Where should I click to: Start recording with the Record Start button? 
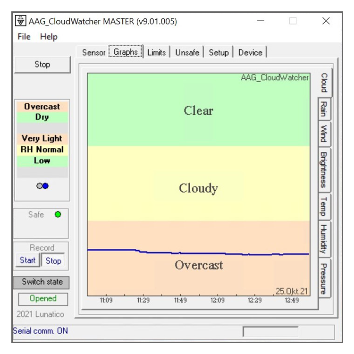coord(27,260)
